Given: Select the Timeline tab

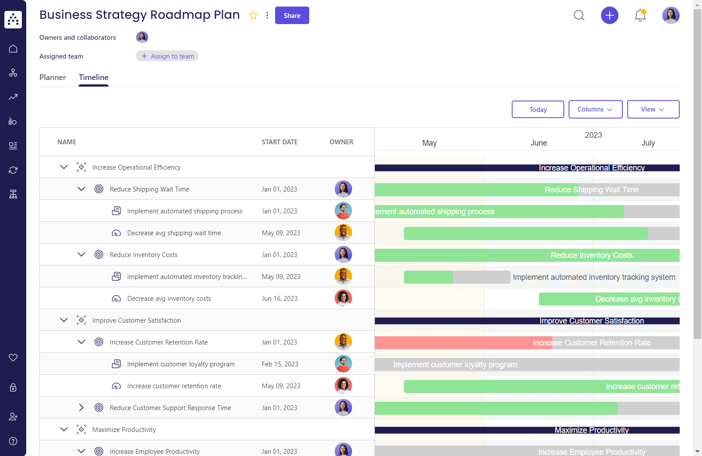Looking at the screenshot, I should (x=93, y=77).
